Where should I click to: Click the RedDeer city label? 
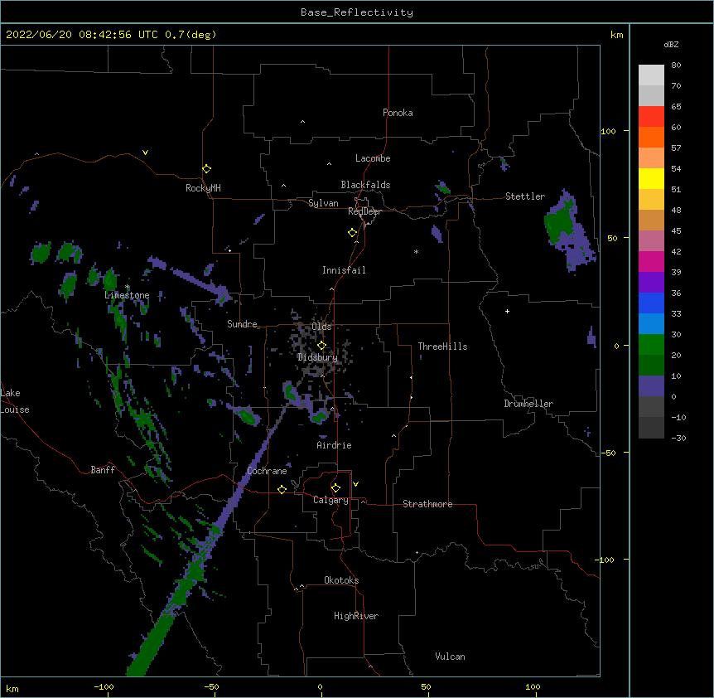click(x=364, y=211)
